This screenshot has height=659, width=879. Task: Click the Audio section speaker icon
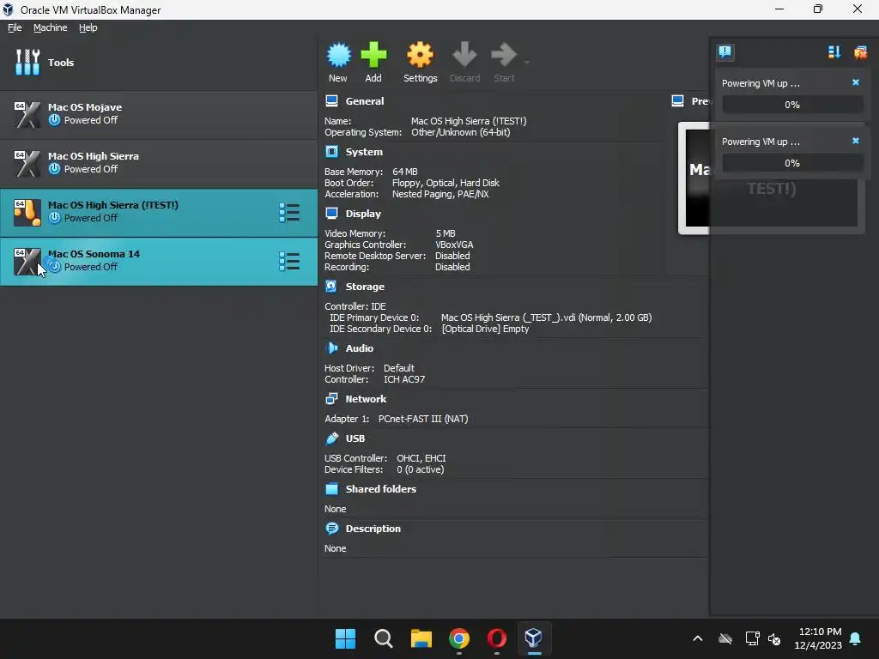click(332, 348)
